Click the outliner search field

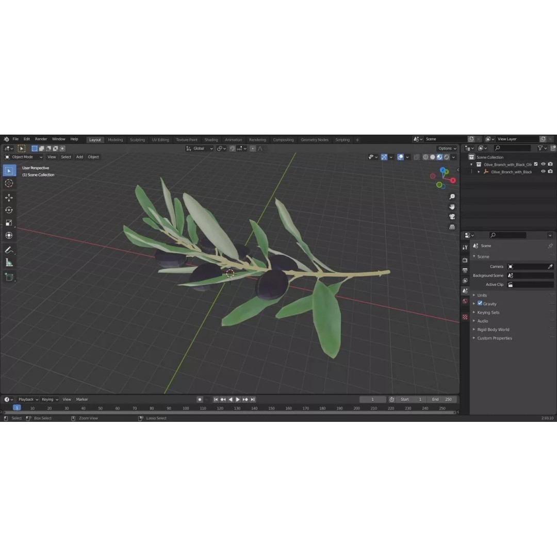513,148
